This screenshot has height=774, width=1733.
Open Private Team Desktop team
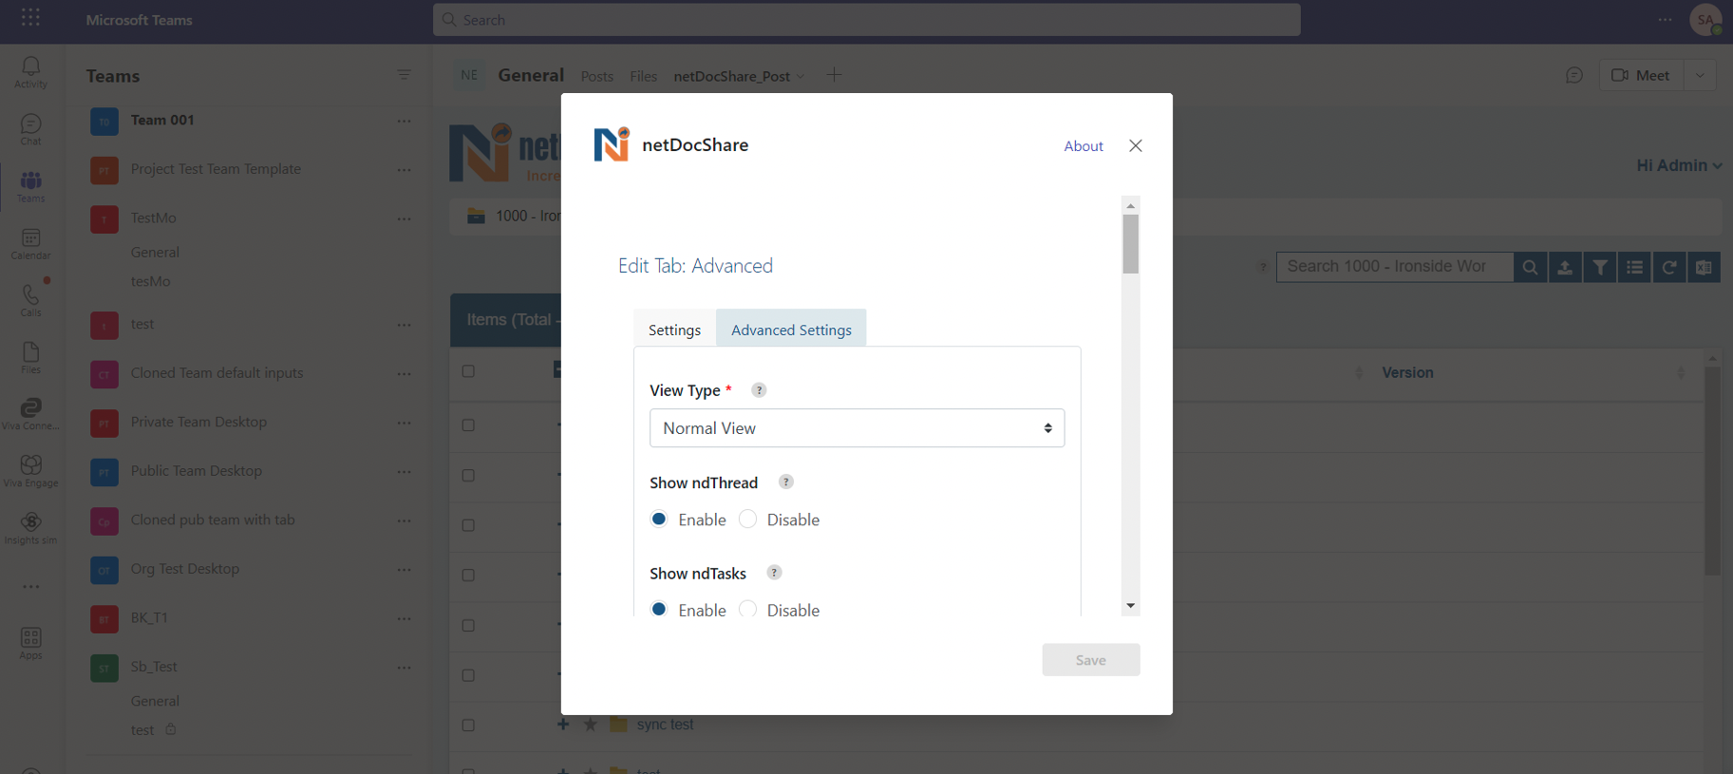(x=198, y=423)
